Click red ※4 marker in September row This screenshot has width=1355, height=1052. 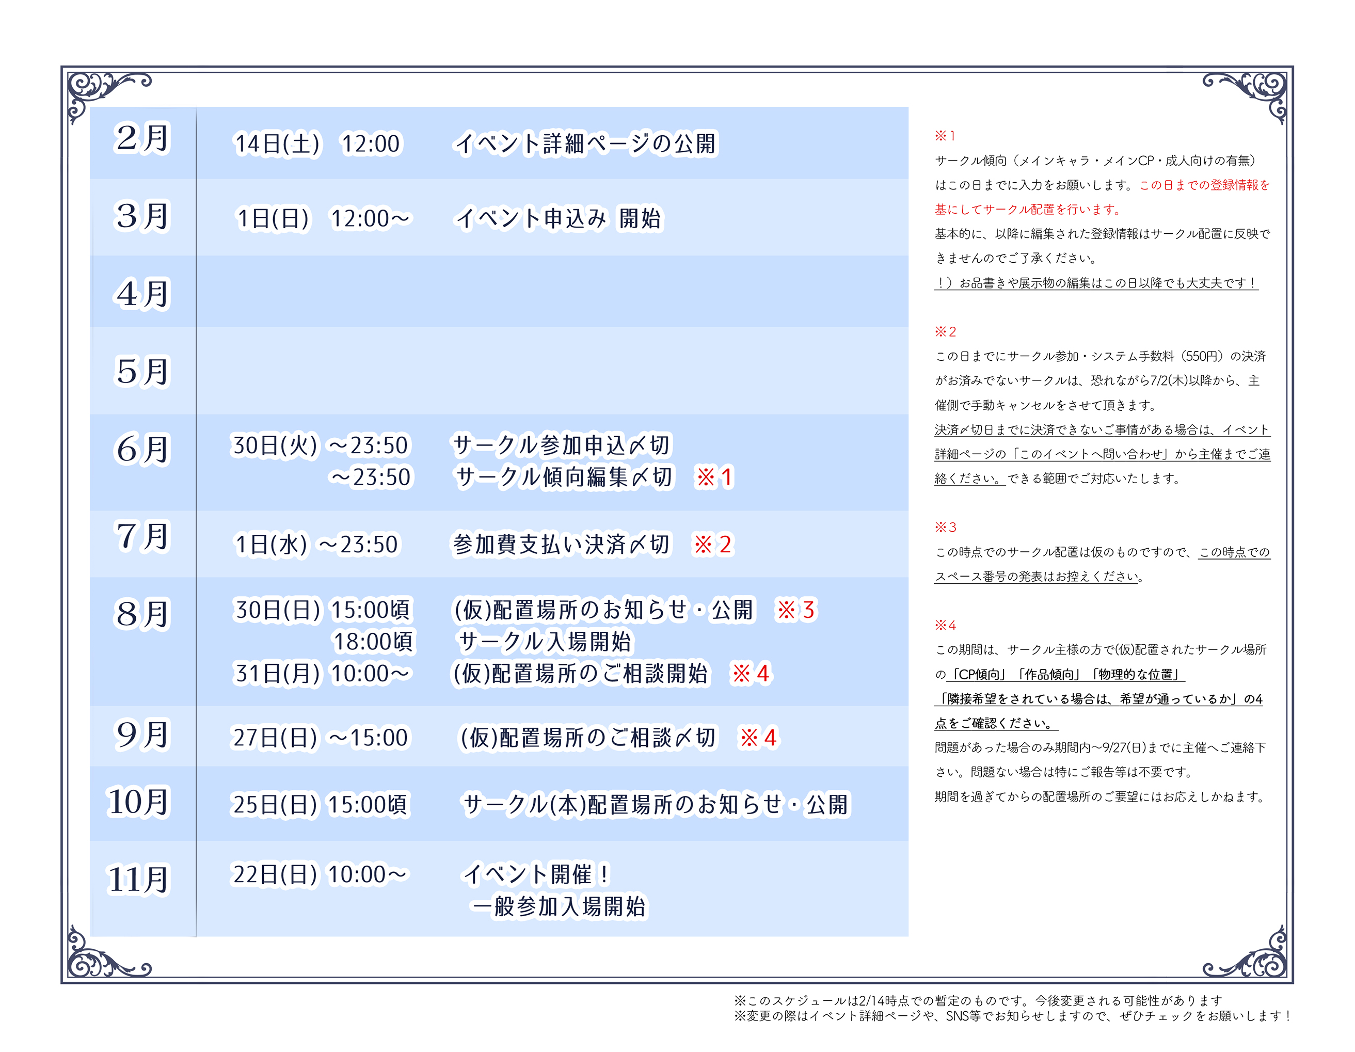[758, 738]
